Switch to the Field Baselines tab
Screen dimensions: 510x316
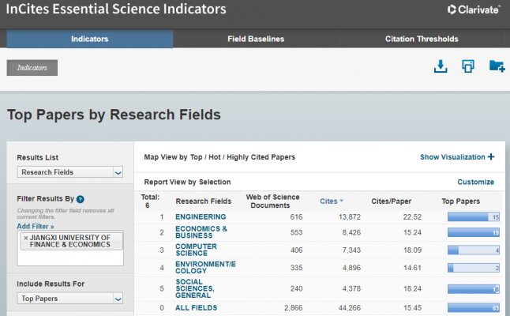[x=256, y=39]
